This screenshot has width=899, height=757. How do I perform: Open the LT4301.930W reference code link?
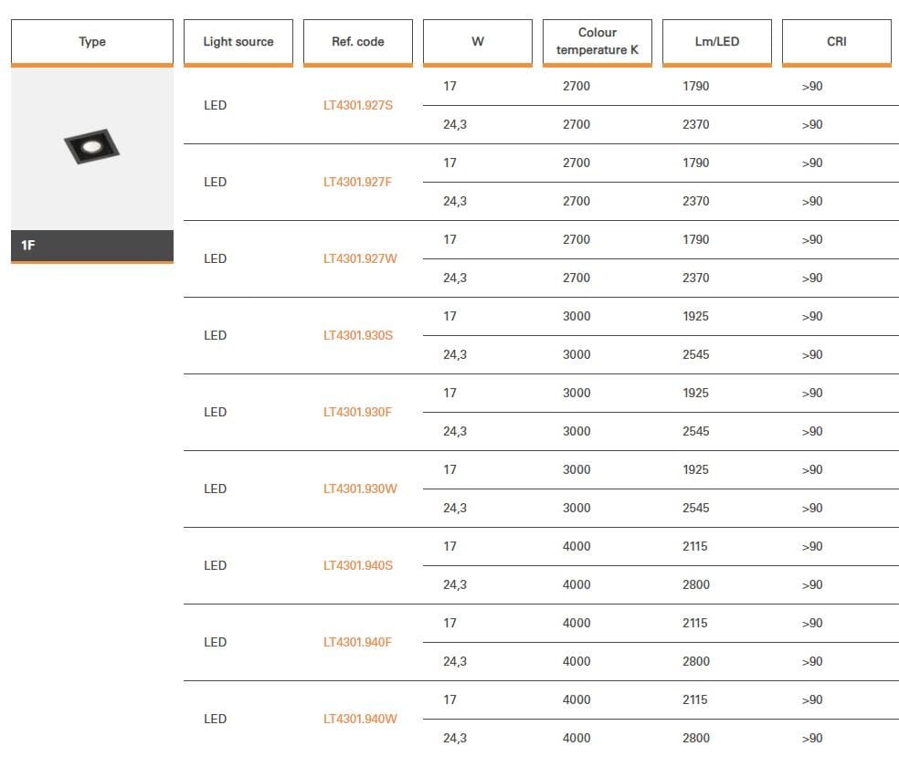pyautogui.click(x=360, y=489)
